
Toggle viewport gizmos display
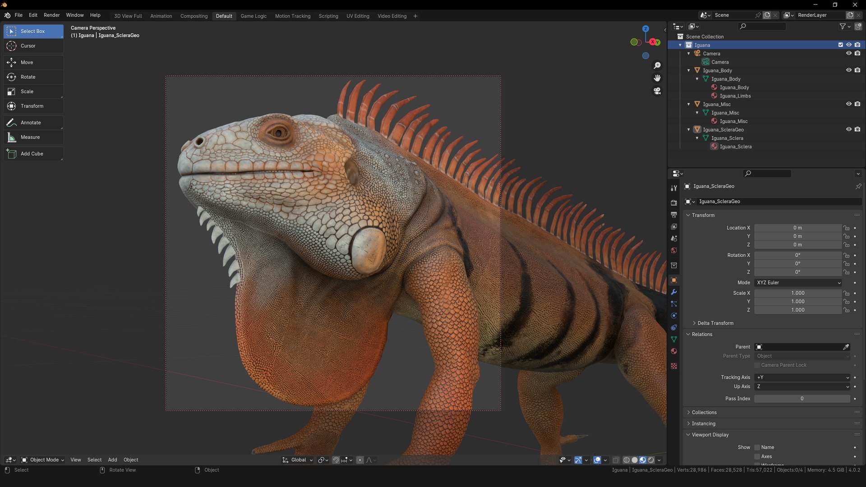coord(578,460)
